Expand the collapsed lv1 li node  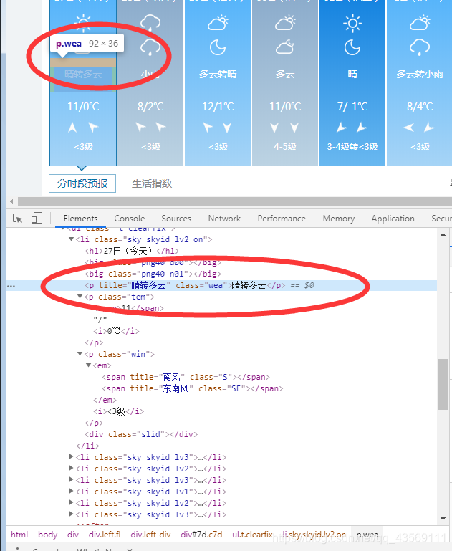click(72, 492)
